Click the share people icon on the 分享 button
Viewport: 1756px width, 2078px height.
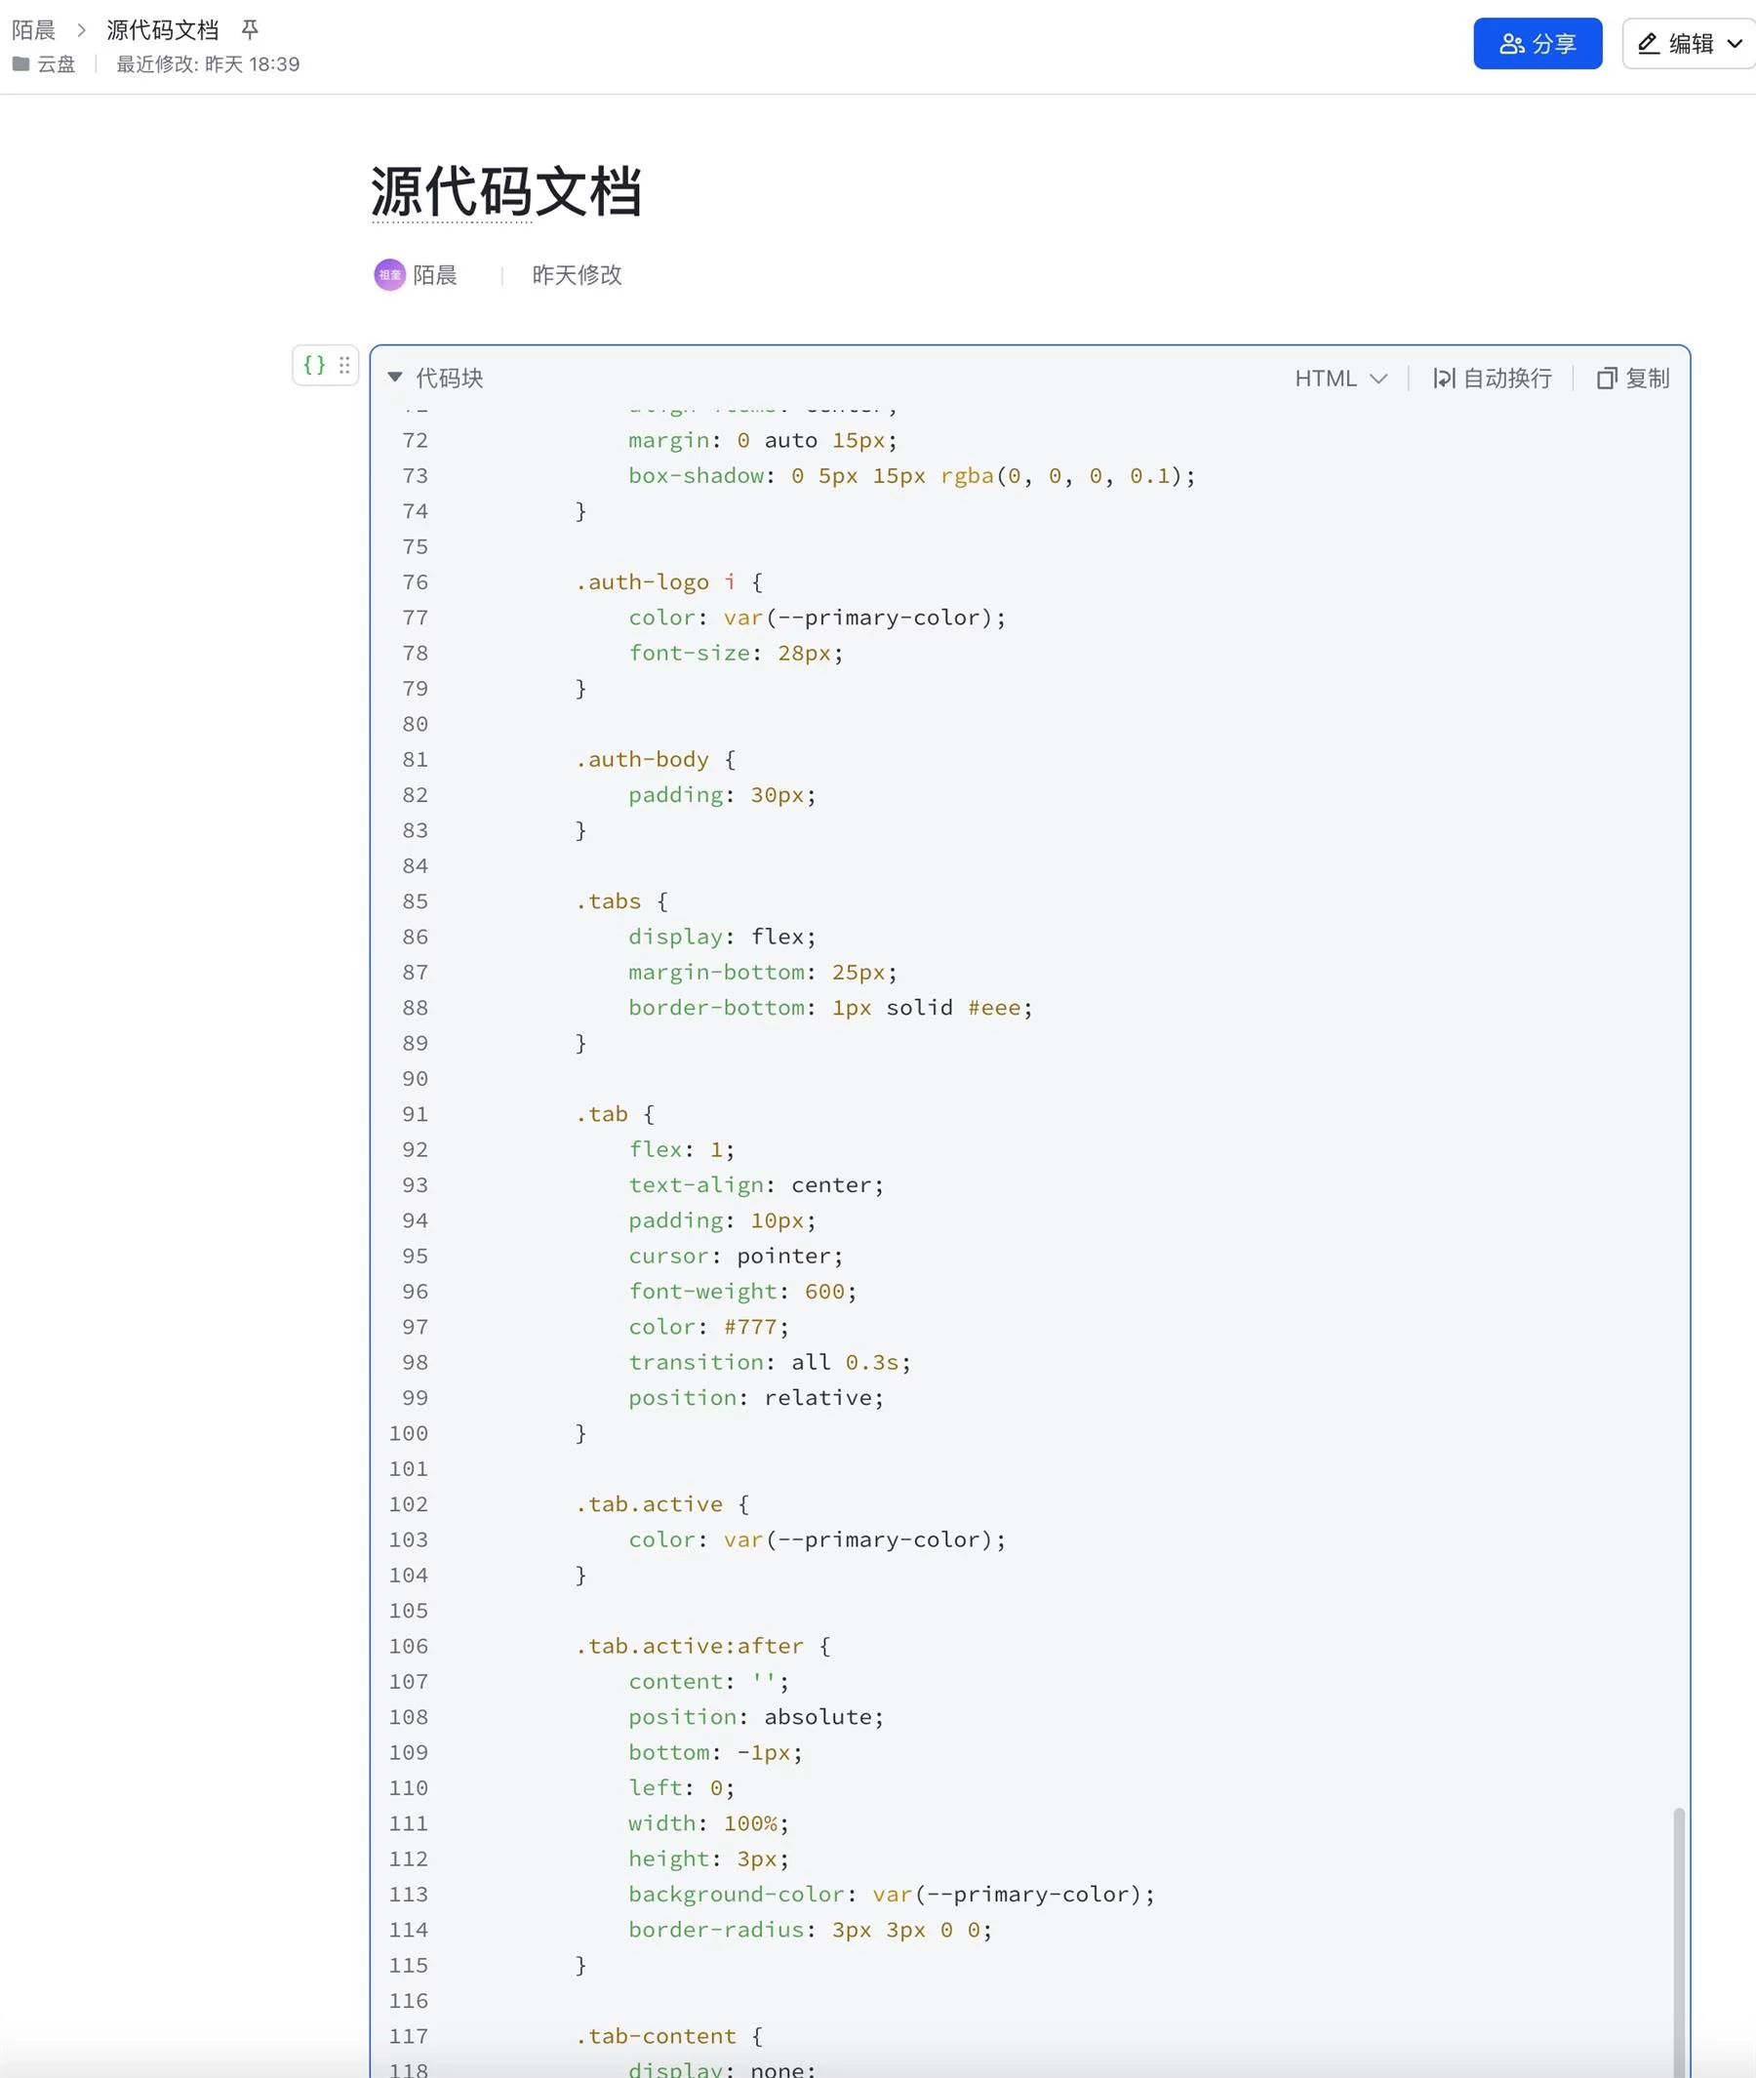click(1511, 42)
